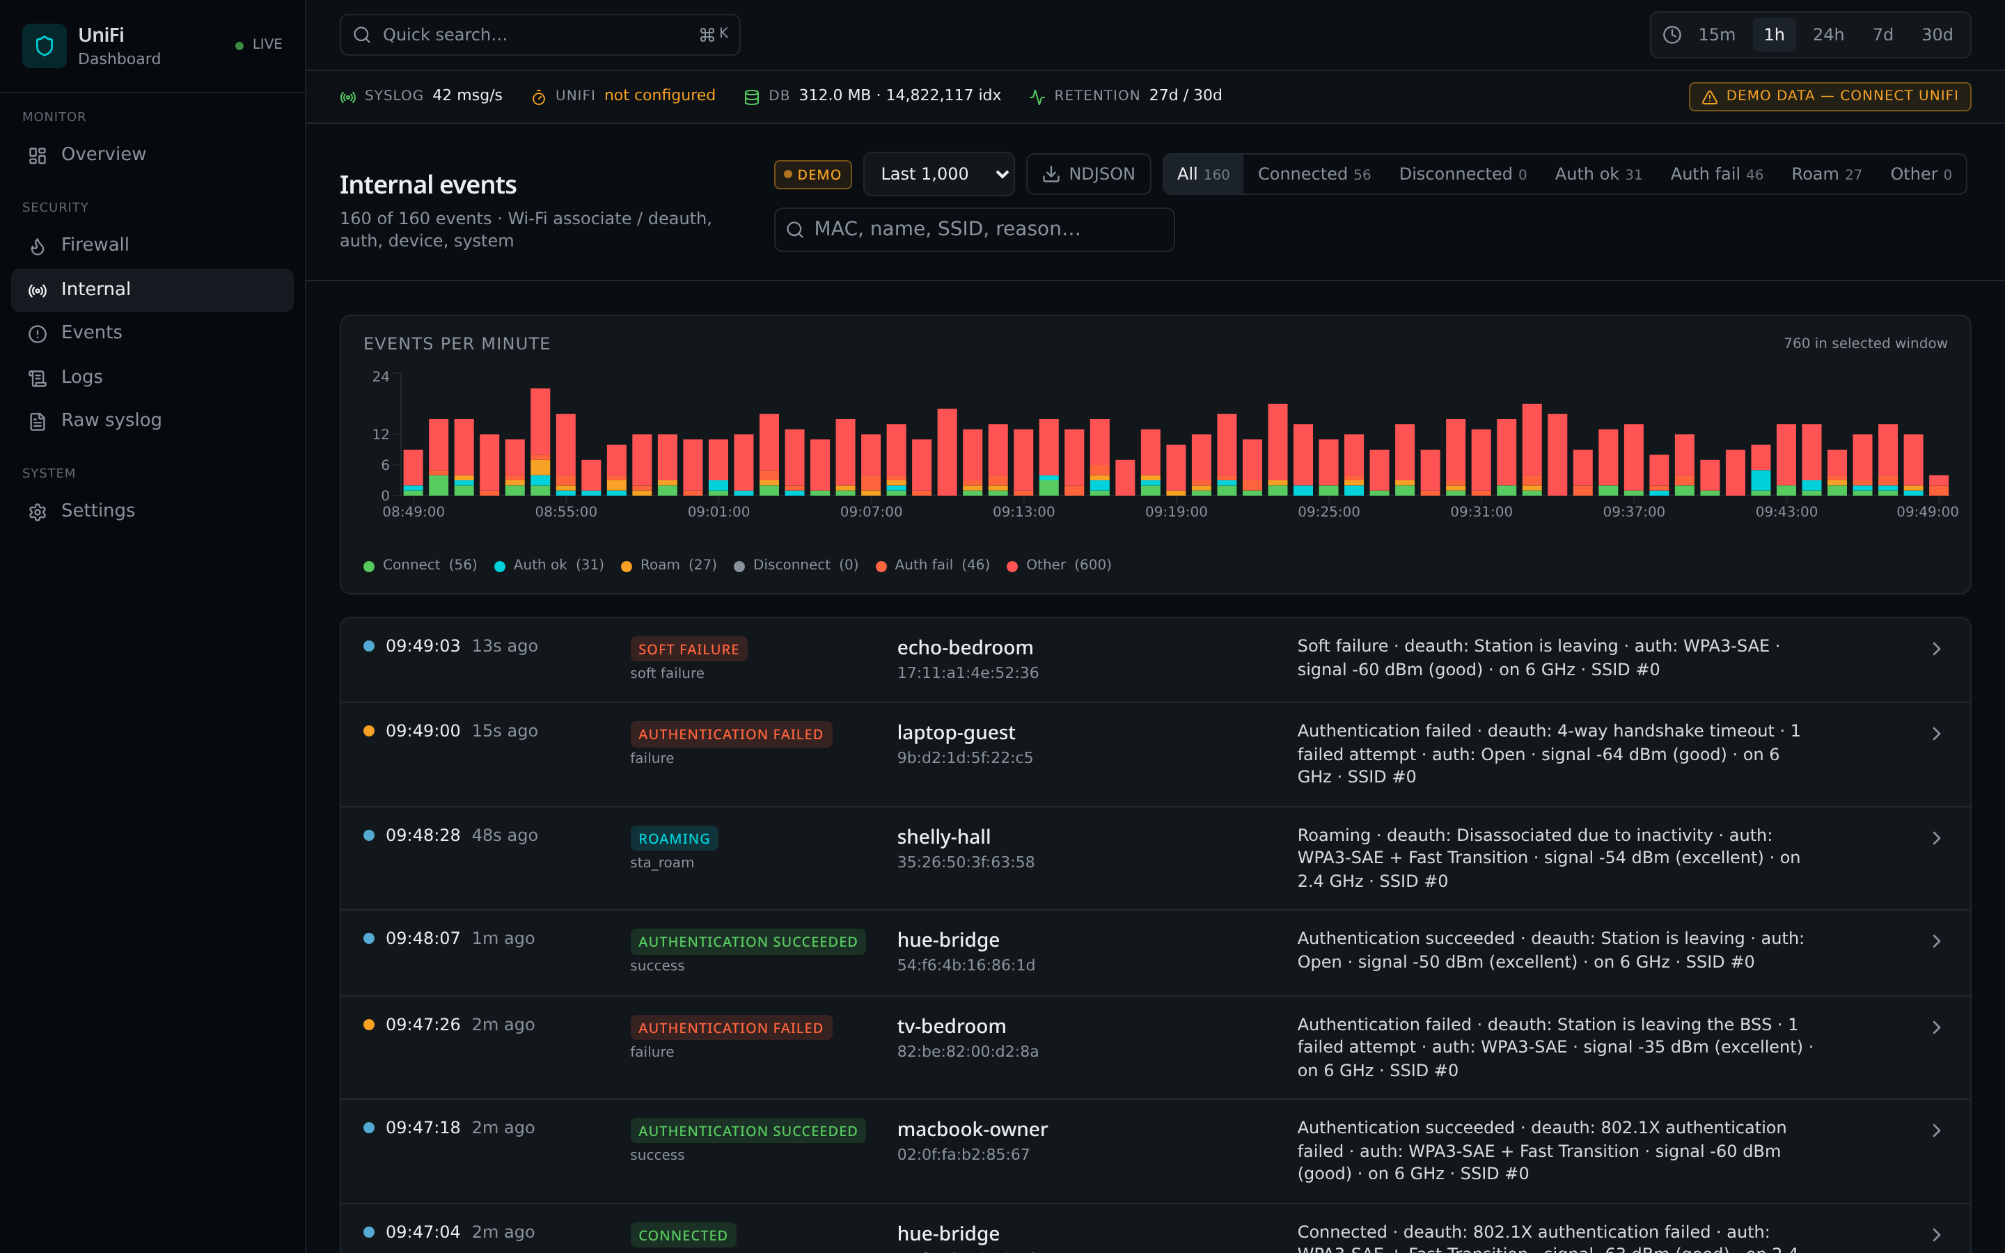
Task: Switch time range to 24h
Action: [x=1827, y=35]
